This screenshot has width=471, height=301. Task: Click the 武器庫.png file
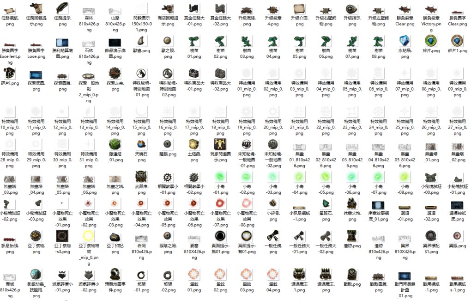141,177
